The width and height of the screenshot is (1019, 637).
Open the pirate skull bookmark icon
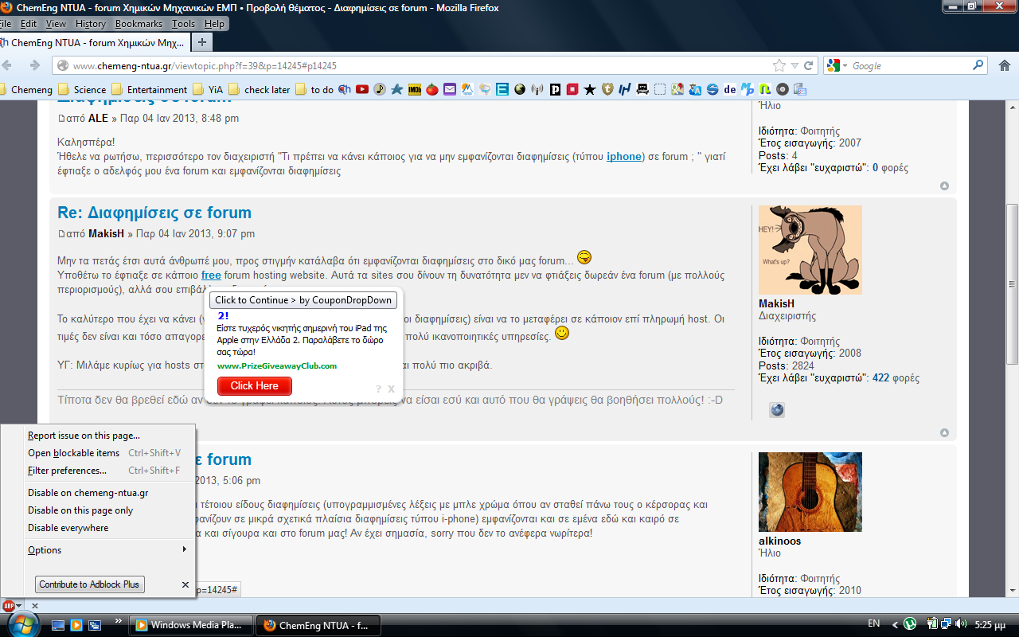click(x=642, y=89)
